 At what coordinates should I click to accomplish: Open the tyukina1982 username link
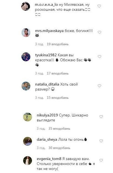click(x=46, y=55)
